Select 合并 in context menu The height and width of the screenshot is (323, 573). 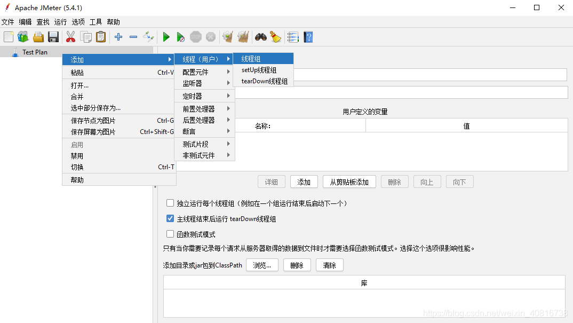[x=119, y=97]
